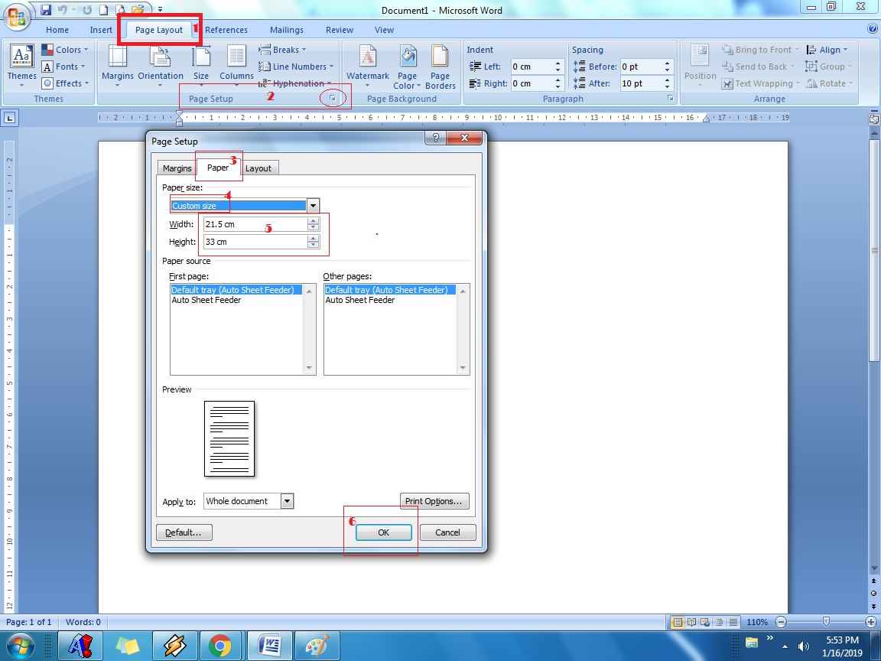Select the Orientation option

(161, 66)
